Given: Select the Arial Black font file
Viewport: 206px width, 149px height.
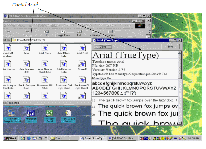Looking at the screenshot, I should coord(45,49).
